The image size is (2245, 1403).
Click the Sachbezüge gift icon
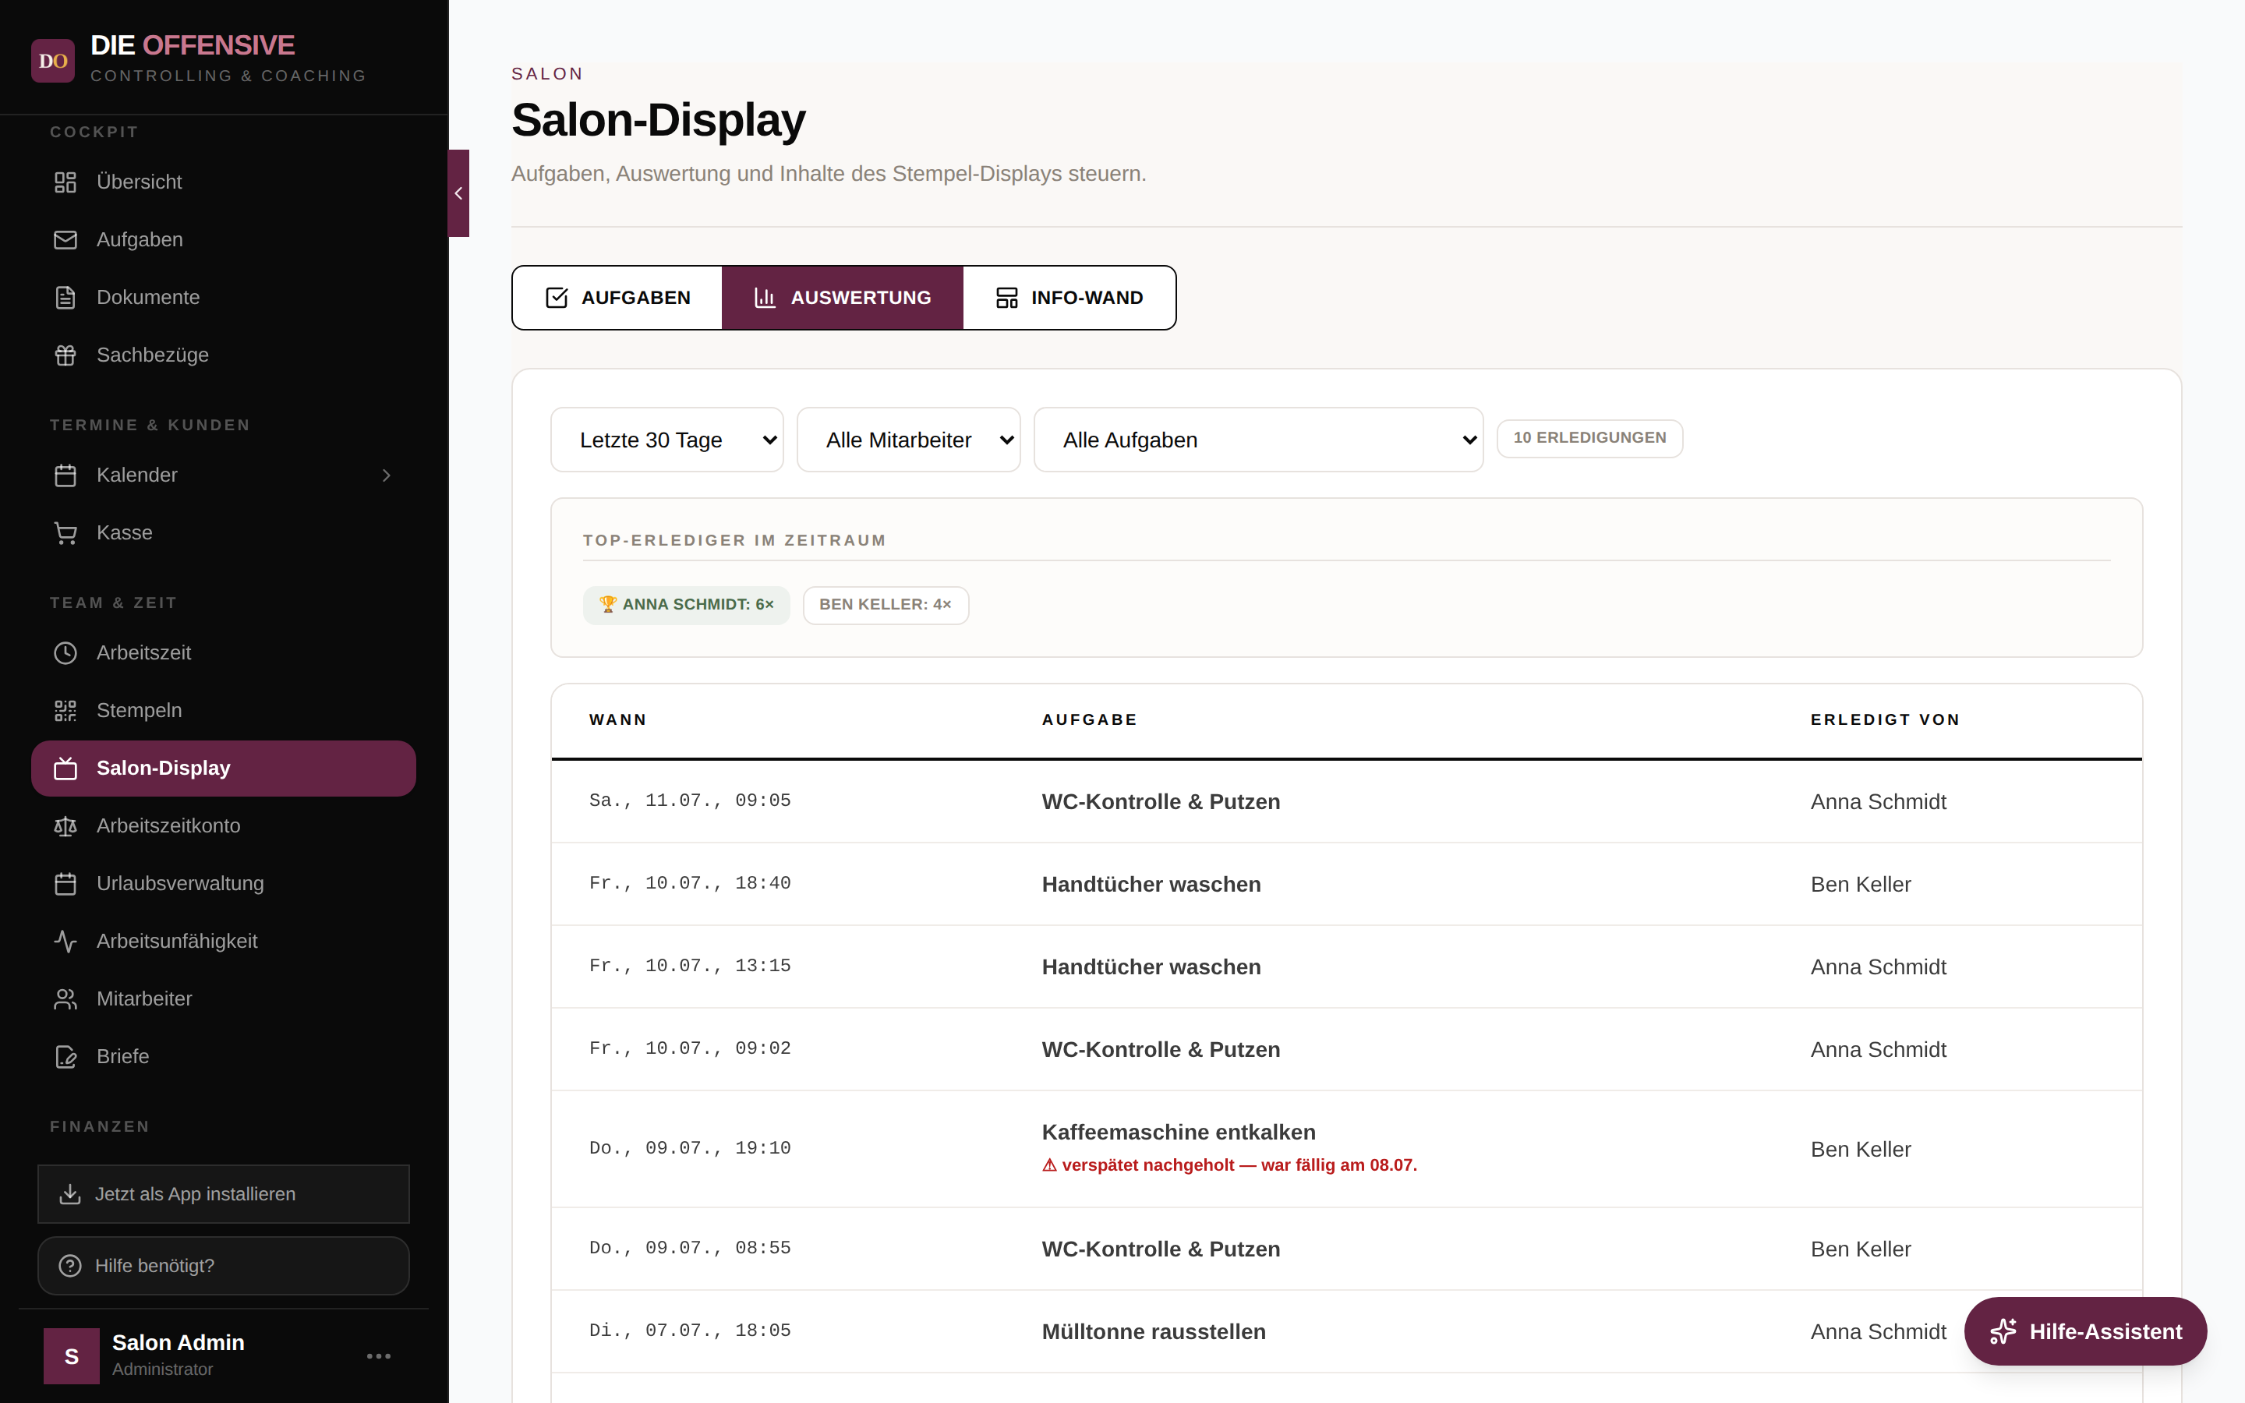pos(65,355)
